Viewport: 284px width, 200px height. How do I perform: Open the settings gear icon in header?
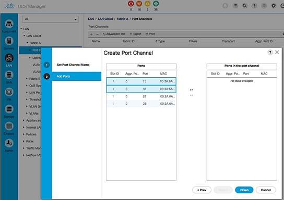274,6
